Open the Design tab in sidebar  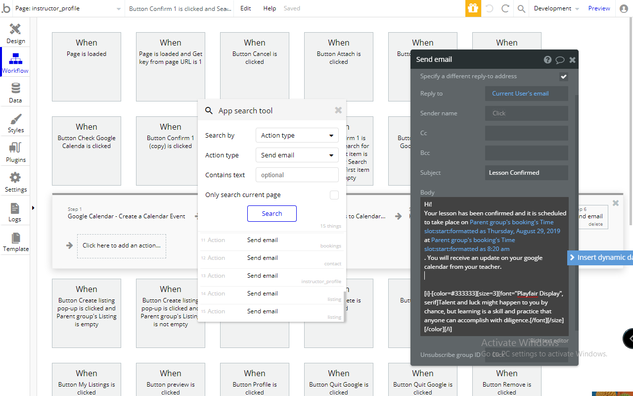click(15, 33)
